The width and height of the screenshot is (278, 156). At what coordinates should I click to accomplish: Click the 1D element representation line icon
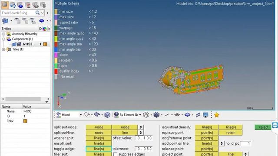coord(167,115)
